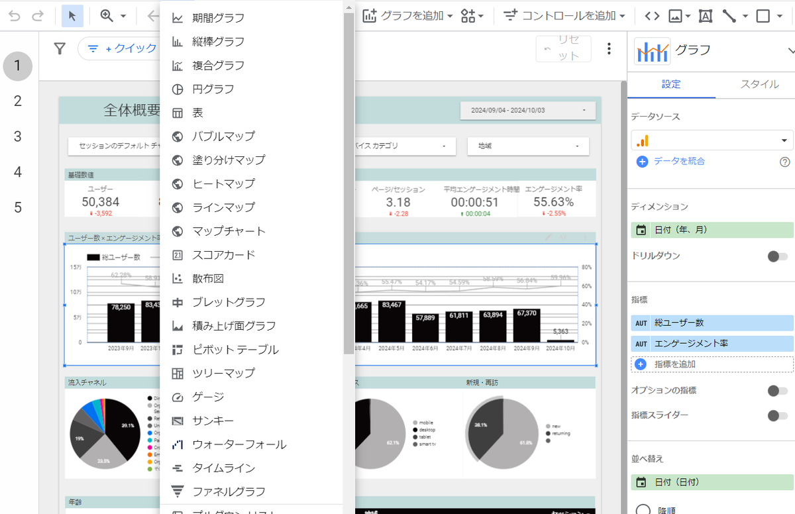The width and height of the screenshot is (795, 514).
Task: Go to report page 3
Action: (x=18, y=136)
